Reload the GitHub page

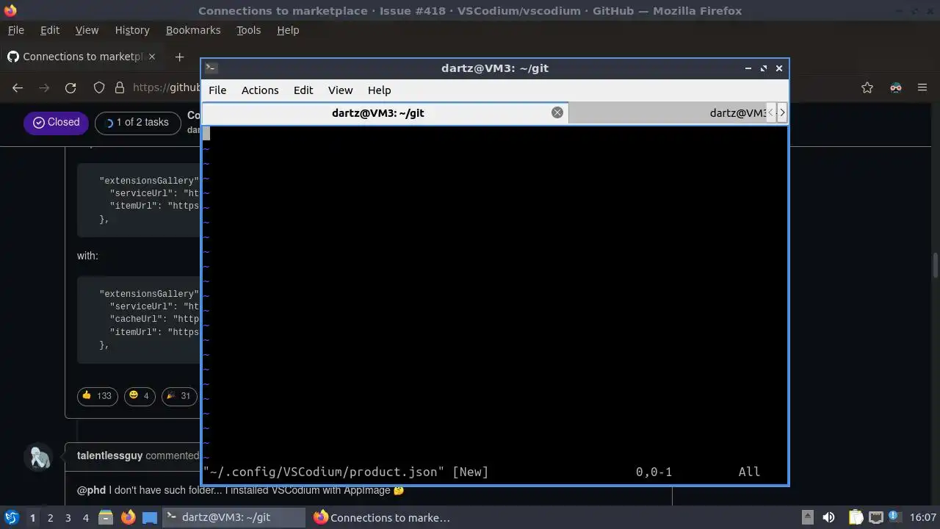point(70,87)
